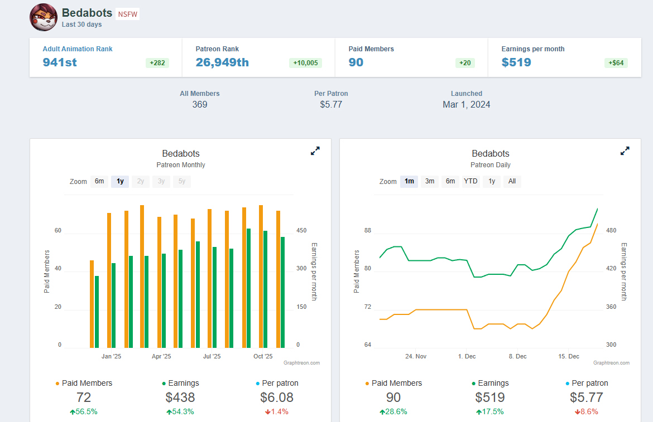The height and width of the screenshot is (422, 653).
Task: Select the disabled 2y zoom on monthly chart
Action: coord(140,181)
